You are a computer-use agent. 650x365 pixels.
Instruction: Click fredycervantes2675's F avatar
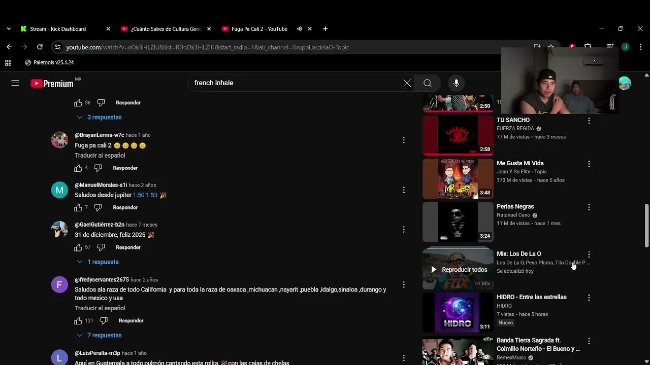pos(59,285)
